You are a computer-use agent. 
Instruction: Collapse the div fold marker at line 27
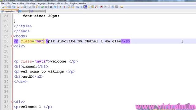12,46
